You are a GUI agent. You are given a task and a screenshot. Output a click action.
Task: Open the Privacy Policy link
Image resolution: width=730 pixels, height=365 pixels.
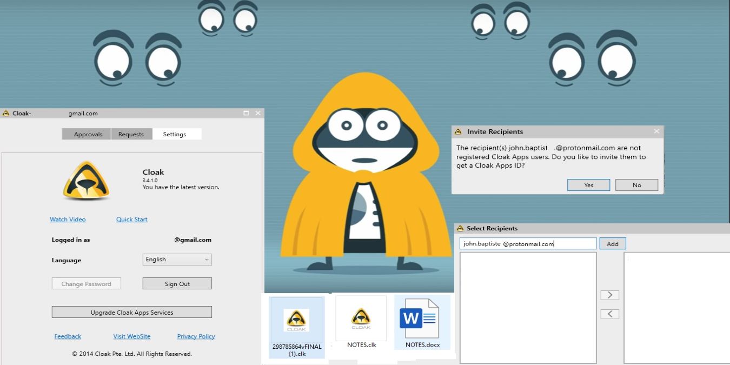tap(196, 336)
